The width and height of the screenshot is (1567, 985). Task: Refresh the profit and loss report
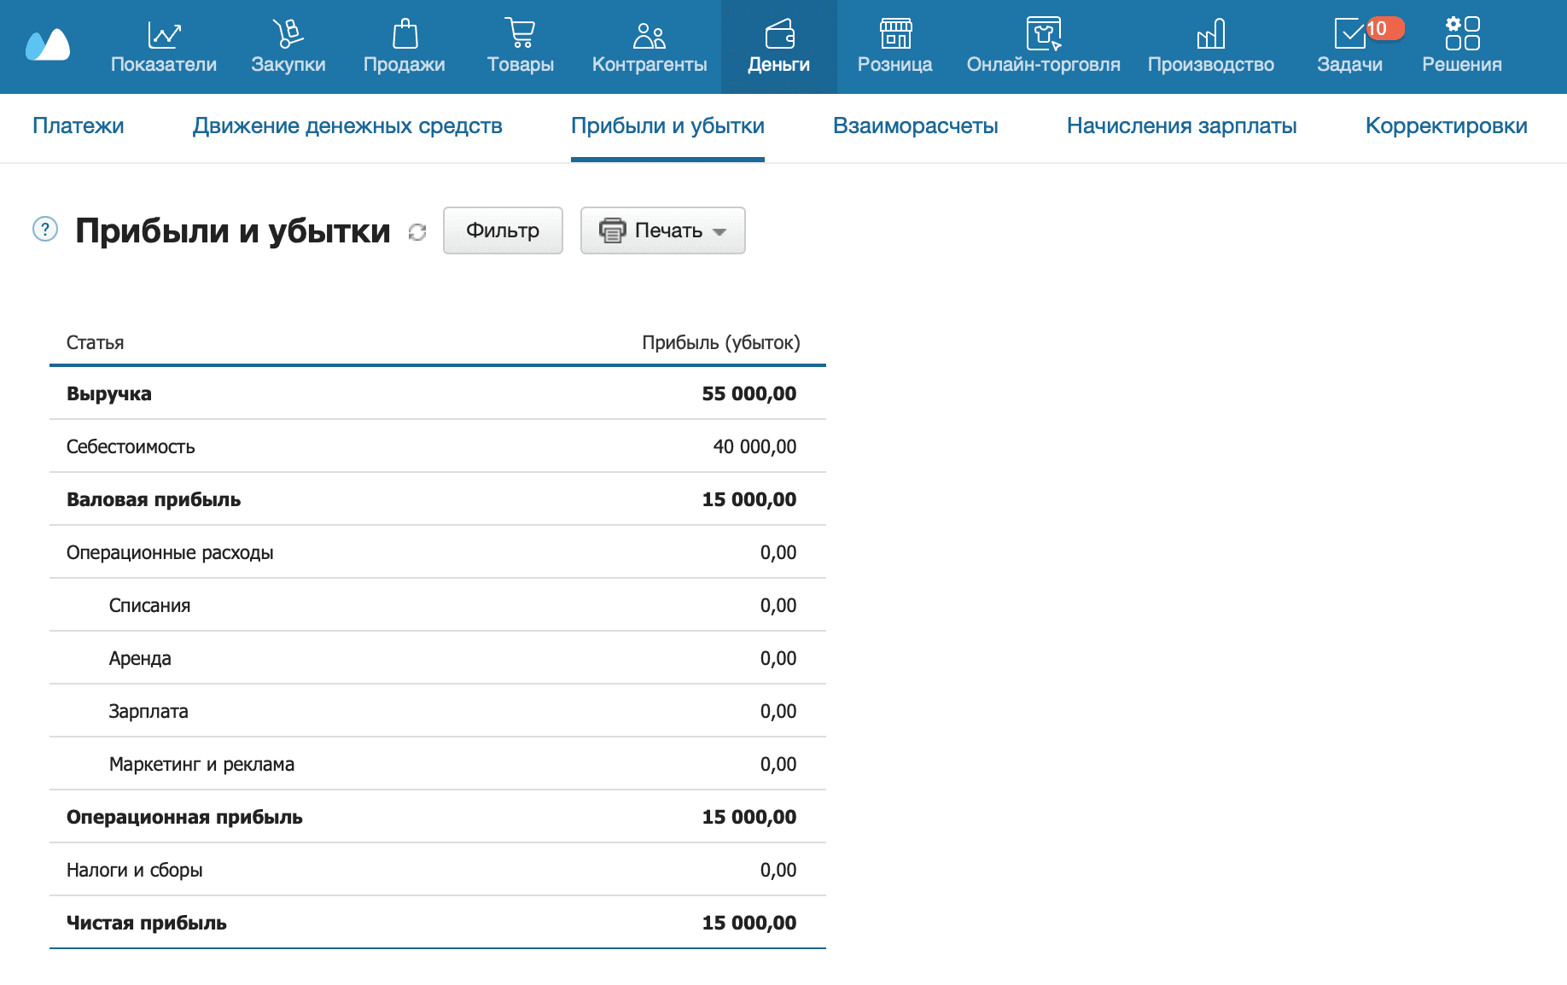[417, 232]
